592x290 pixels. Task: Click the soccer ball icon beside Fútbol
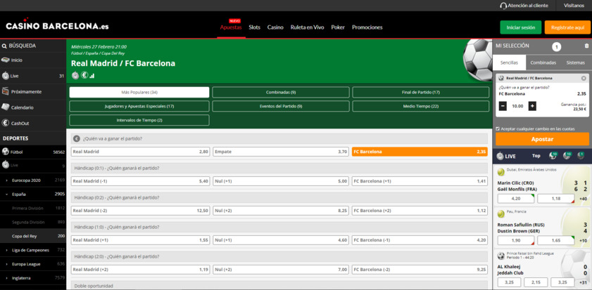(6, 152)
